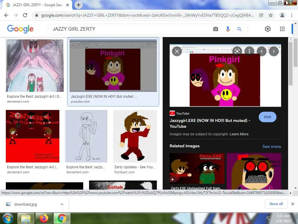The height and width of the screenshot is (224, 298).
Task: Open the Chrome profile avatar icon
Action: [x=282, y=15]
